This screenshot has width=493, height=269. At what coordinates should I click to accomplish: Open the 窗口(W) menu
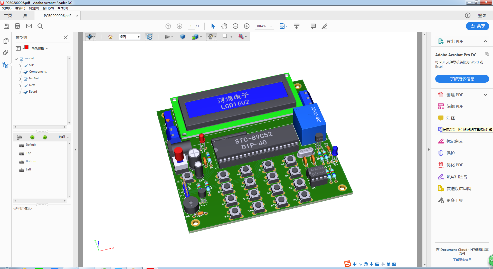48,8
